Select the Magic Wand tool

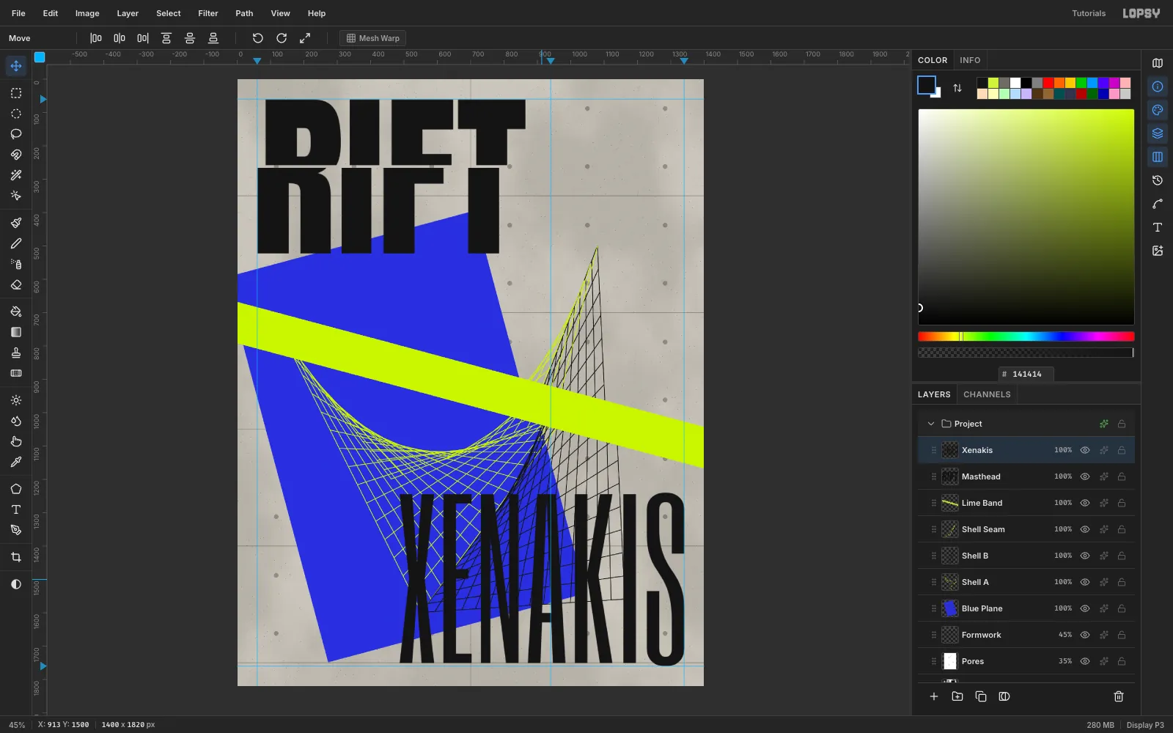pos(16,175)
